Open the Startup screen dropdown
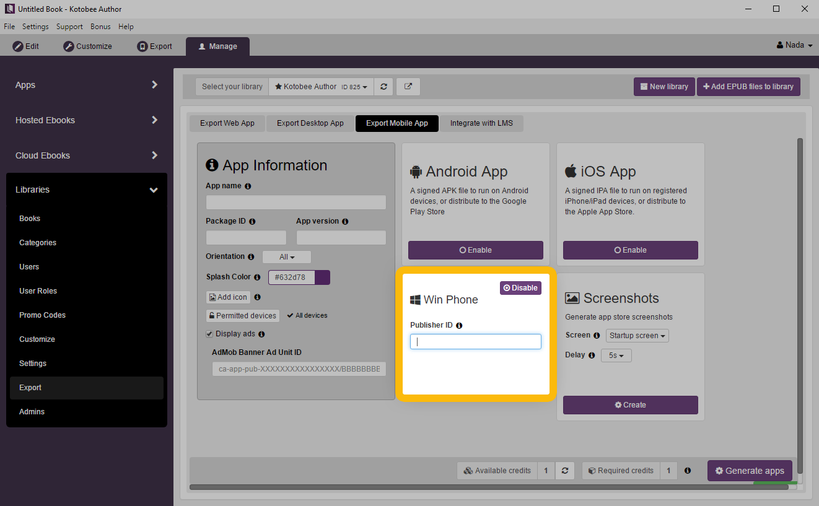Viewport: 819px width, 506px height. (x=637, y=336)
